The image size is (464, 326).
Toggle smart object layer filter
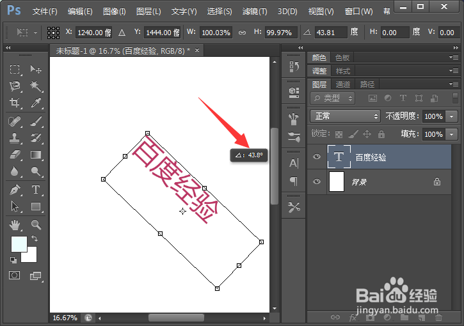[x=435, y=98]
